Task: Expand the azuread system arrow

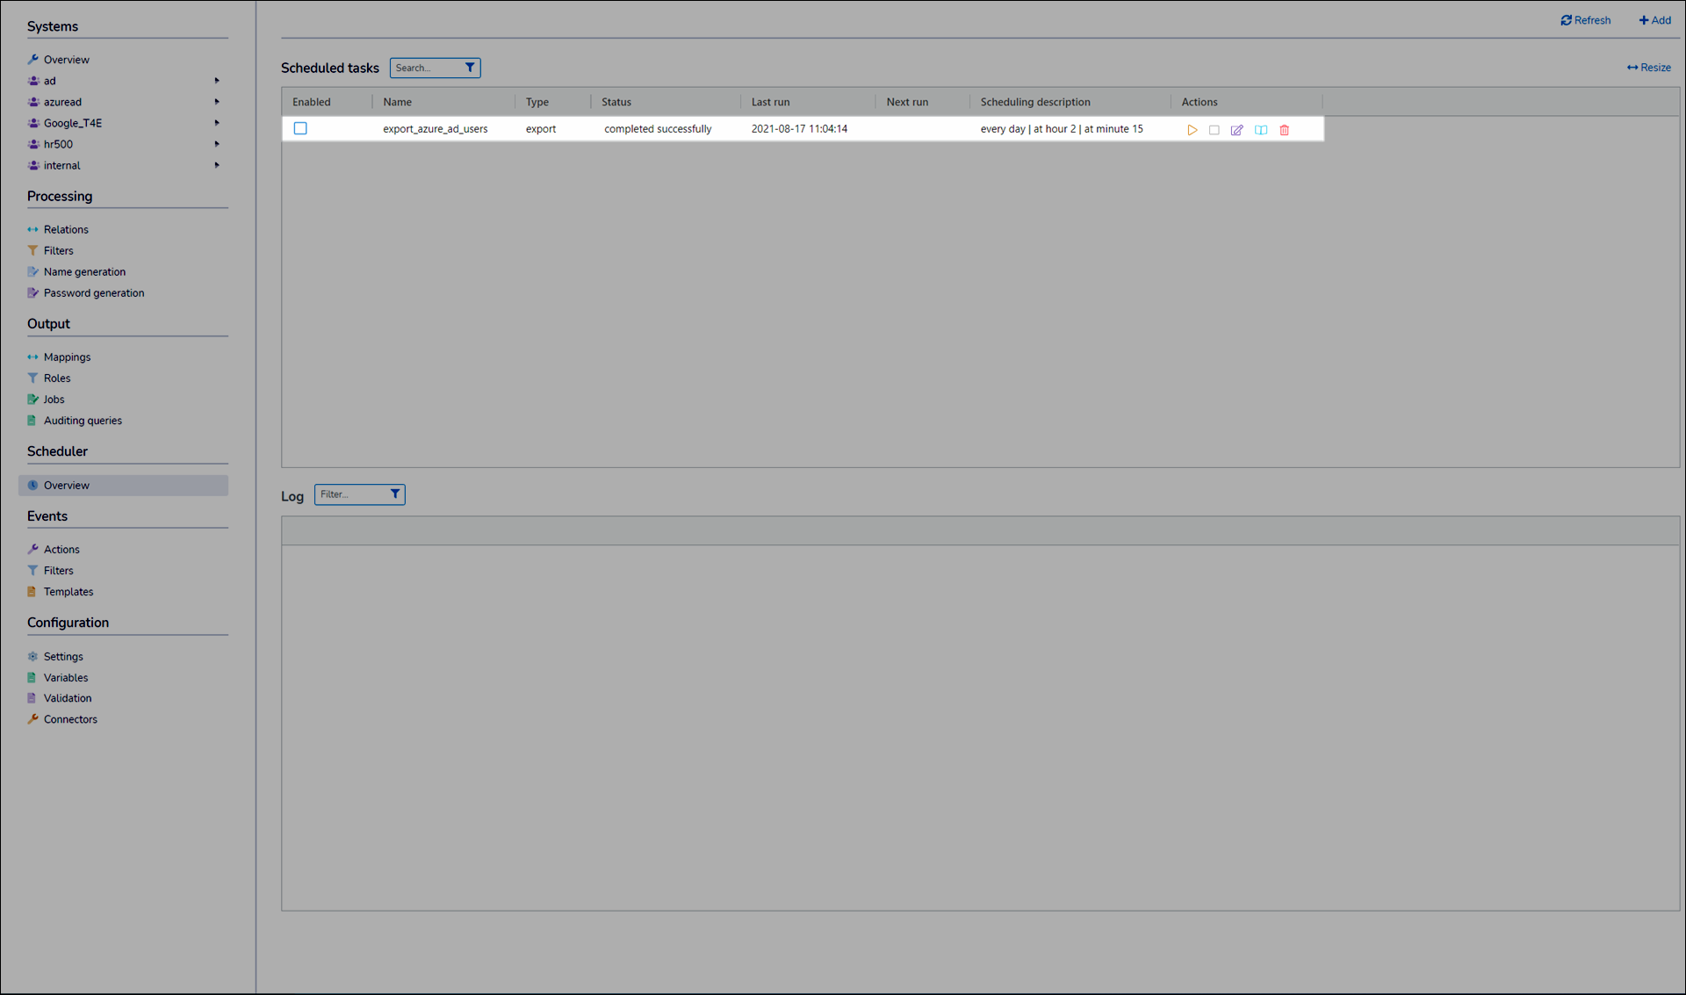Action: coord(217,102)
